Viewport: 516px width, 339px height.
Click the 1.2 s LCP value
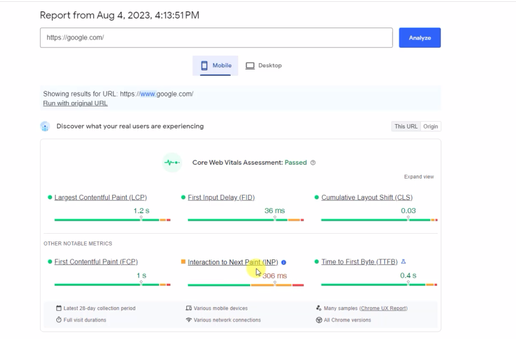[x=141, y=211]
